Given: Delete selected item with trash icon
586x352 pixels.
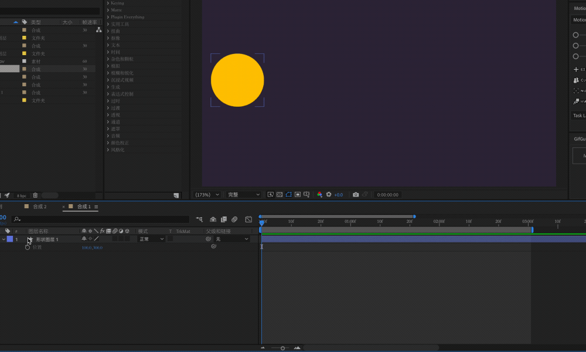Looking at the screenshot, I should (x=35, y=195).
